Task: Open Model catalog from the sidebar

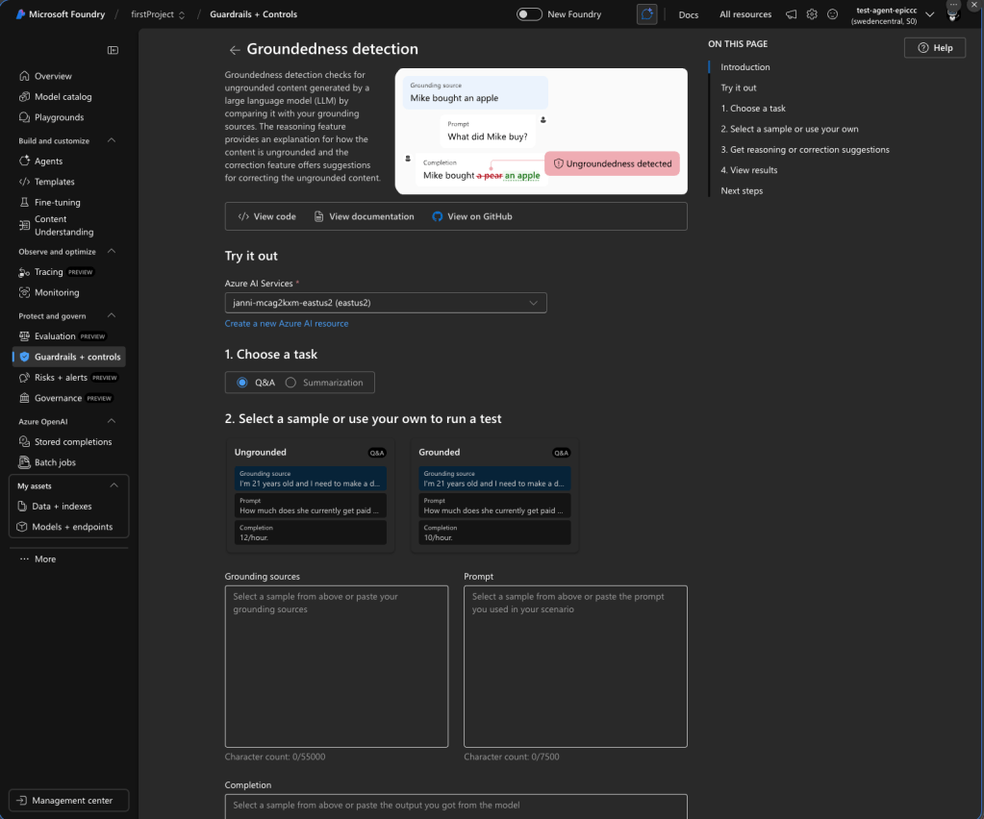Action: click(63, 96)
